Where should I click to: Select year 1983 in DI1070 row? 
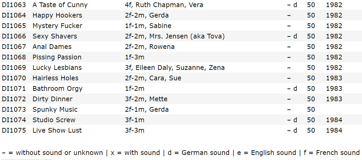click(334, 78)
